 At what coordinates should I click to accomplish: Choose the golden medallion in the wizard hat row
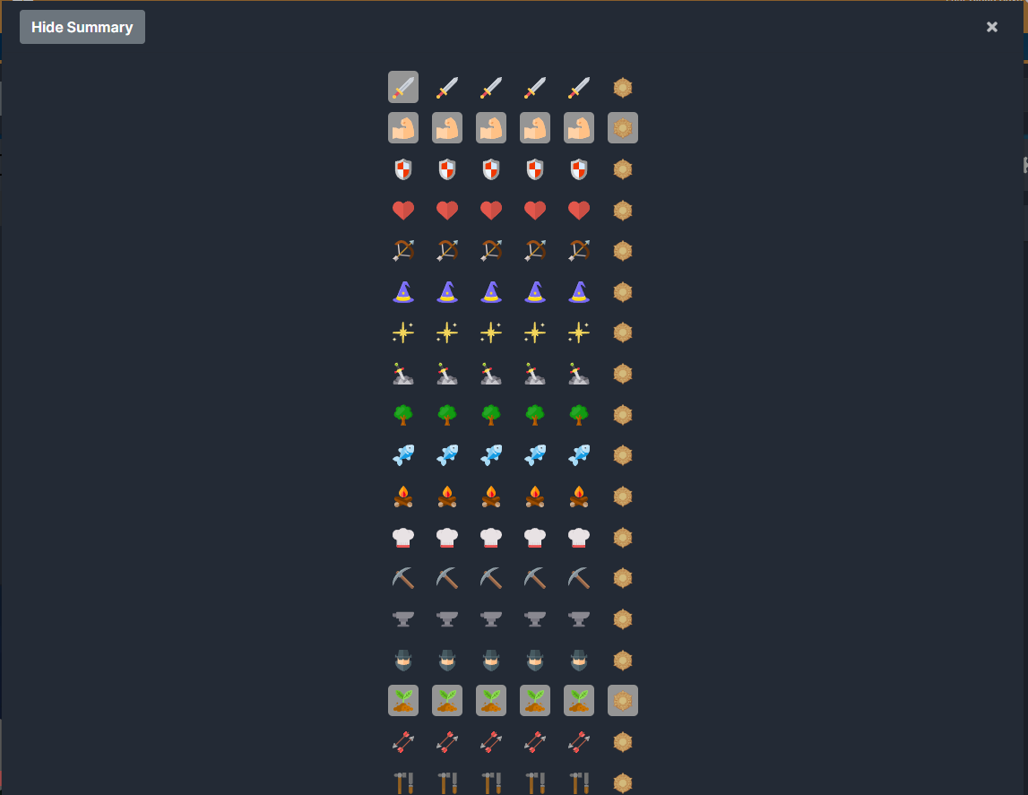(622, 291)
